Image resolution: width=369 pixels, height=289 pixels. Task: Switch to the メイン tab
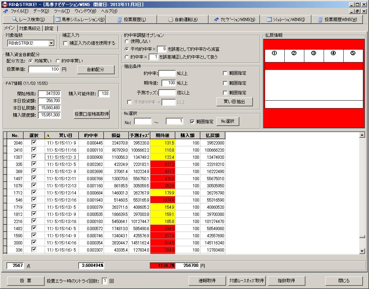9,28
